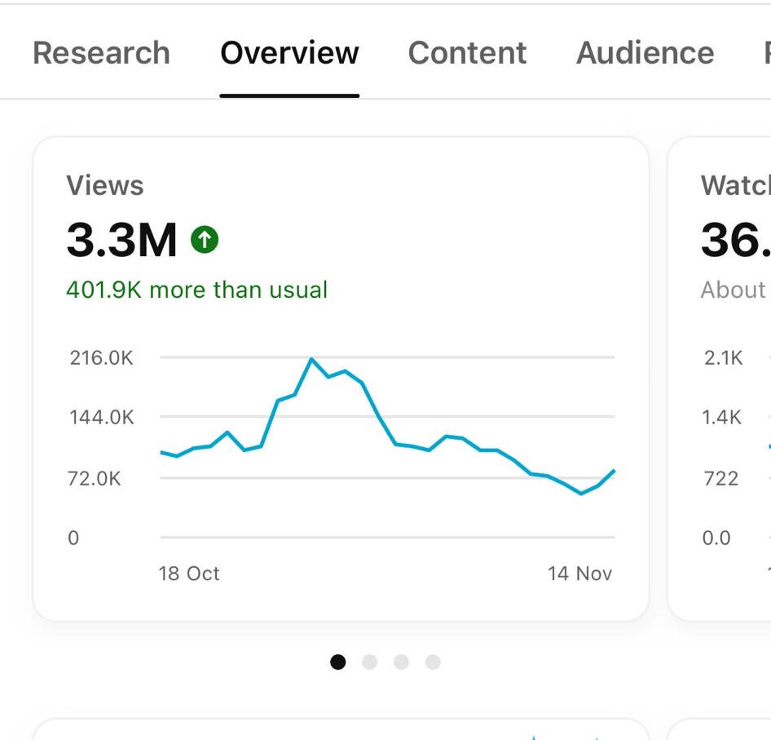
Task: Open the Content tab
Action: [467, 53]
